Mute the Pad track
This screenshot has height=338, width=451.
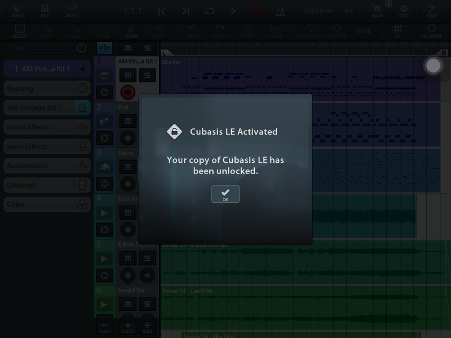[128, 121]
